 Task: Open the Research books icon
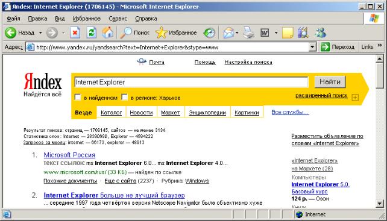tap(303, 33)
